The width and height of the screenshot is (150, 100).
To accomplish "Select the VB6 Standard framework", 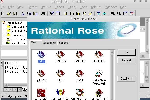I will tap(80, 94).
